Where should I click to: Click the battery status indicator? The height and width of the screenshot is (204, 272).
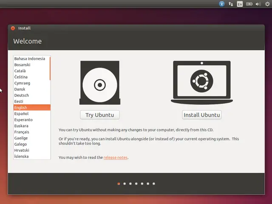coord(249,4)
